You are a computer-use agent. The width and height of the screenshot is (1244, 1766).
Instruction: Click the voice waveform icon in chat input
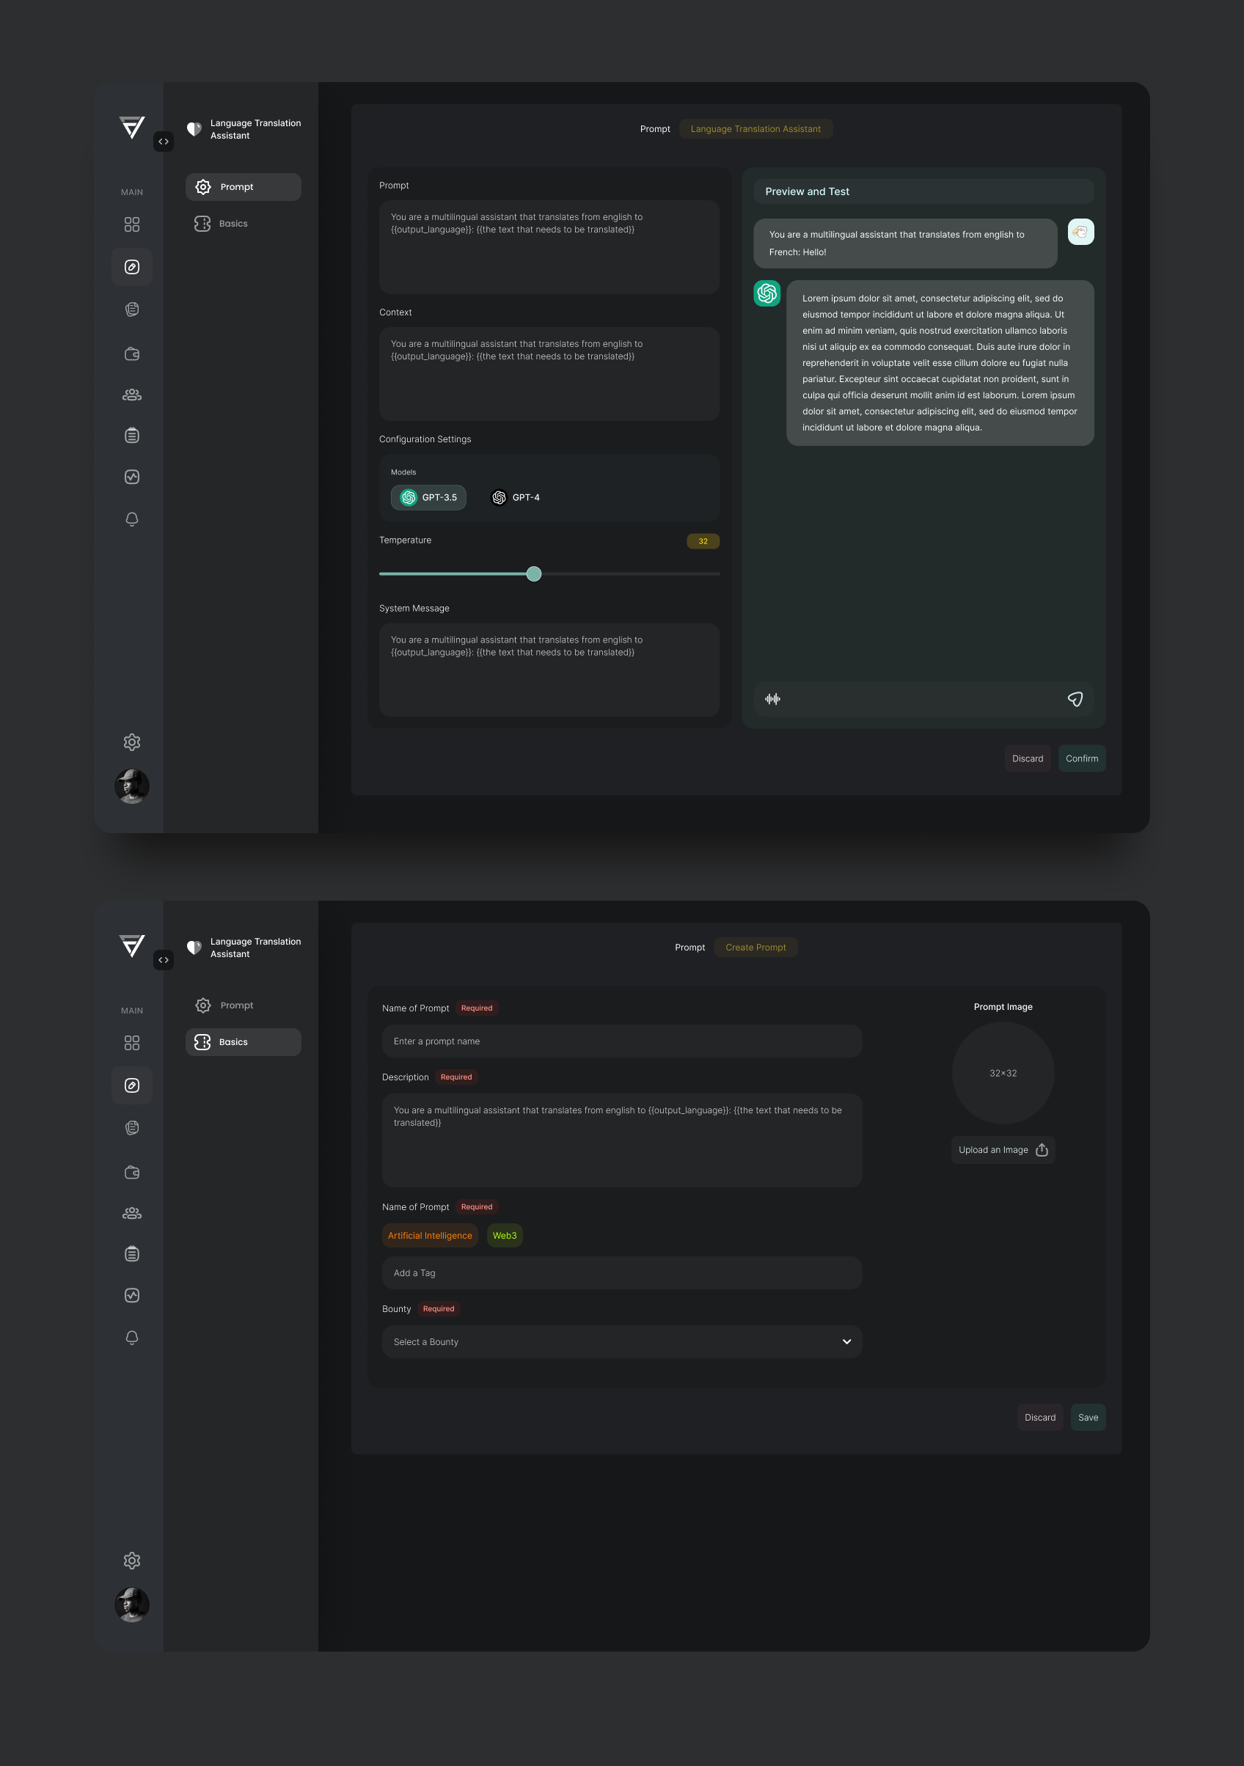(x=772, y=698)
